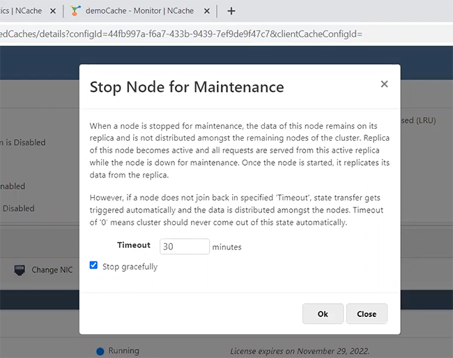The height and width of the screenshot is (358, 453).
Task: Switch to the left NCache tab
Action: [x=21, y=11]
